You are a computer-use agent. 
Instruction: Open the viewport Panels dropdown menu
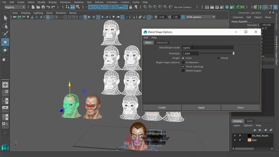coord(73,13)
